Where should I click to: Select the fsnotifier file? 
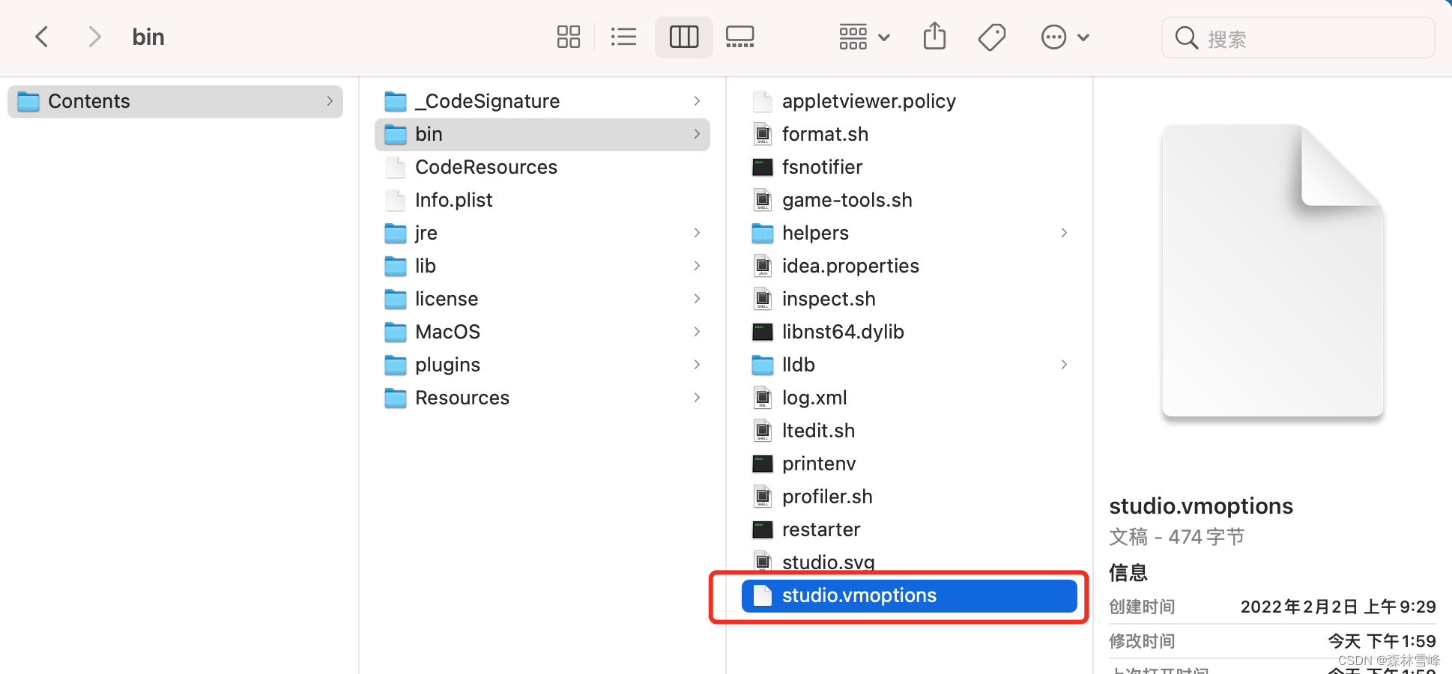coord(822,166)
